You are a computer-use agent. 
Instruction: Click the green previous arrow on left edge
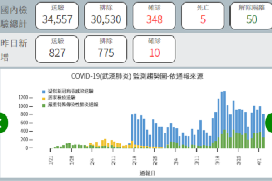(3, 121)
